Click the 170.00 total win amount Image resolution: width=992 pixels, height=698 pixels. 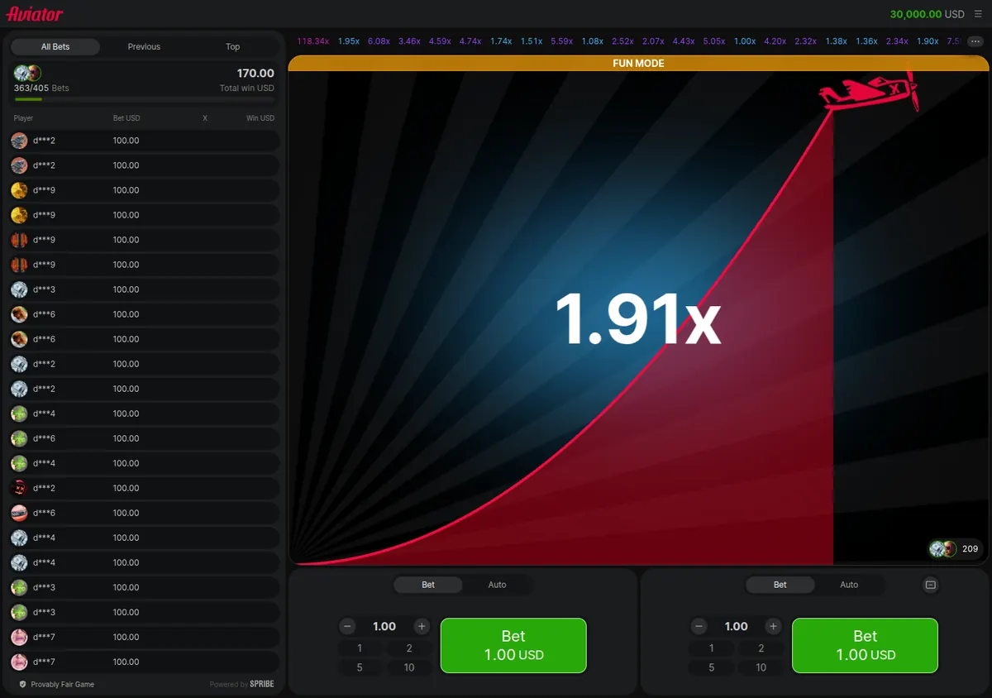255,74
